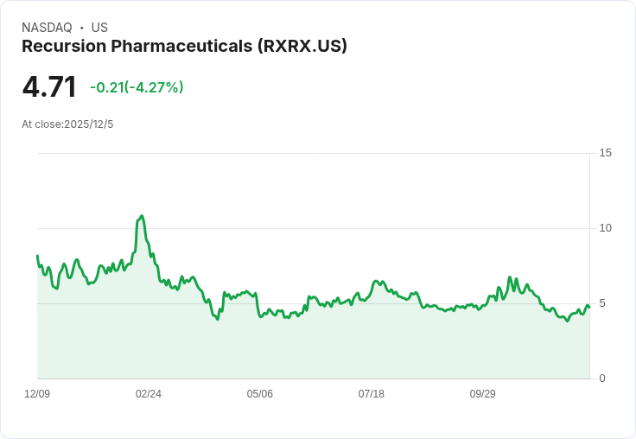
Task: Select the 05/06 date on x-axis
Action: click(x=260, y=394)
